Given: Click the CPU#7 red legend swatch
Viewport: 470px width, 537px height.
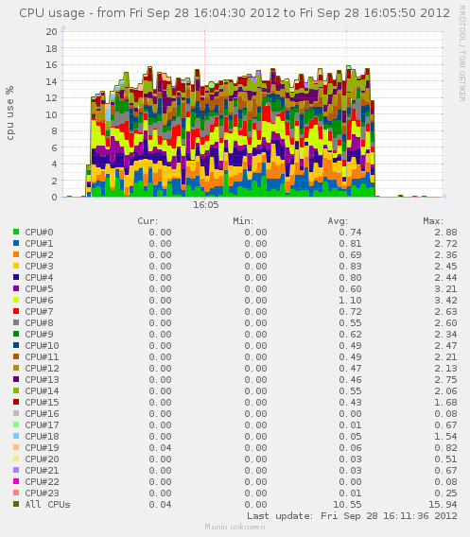Looking at the screenshot, I should 16,311.
